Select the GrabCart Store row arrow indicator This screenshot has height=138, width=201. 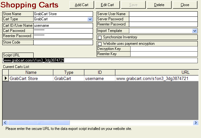[x=5, y=78]
